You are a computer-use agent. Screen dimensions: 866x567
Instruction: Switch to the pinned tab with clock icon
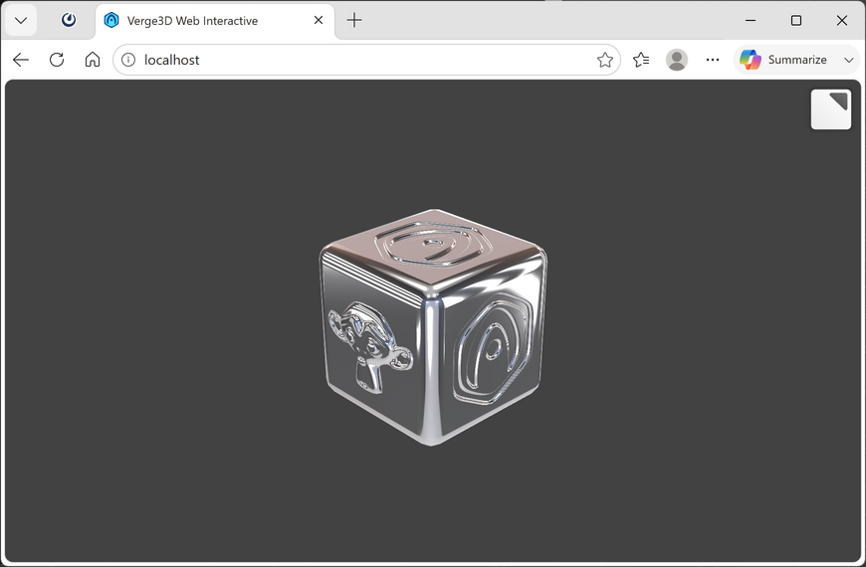(69, 21)
